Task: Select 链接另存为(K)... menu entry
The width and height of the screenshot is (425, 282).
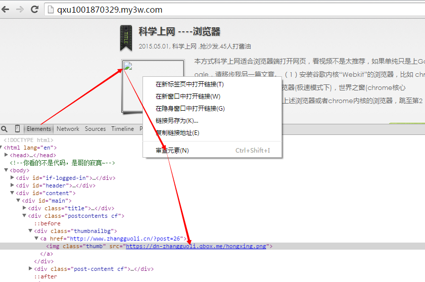Action: tap(177, 121)
